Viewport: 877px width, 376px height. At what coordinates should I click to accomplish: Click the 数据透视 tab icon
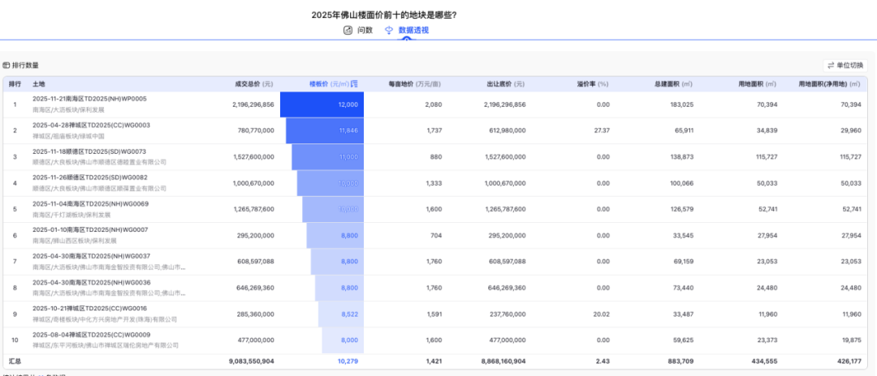[389, 30]
